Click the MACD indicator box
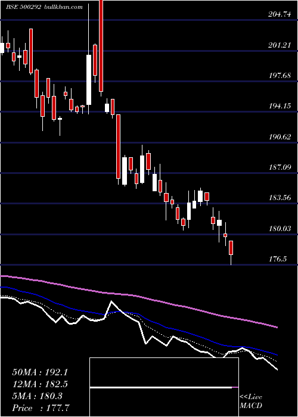Viewport: 298px width, 417px height. point(164,387)
